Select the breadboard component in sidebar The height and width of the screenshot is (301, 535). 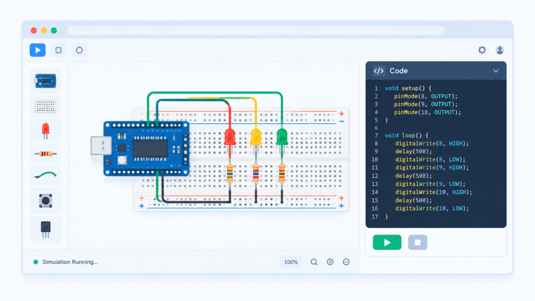(45, 106)
